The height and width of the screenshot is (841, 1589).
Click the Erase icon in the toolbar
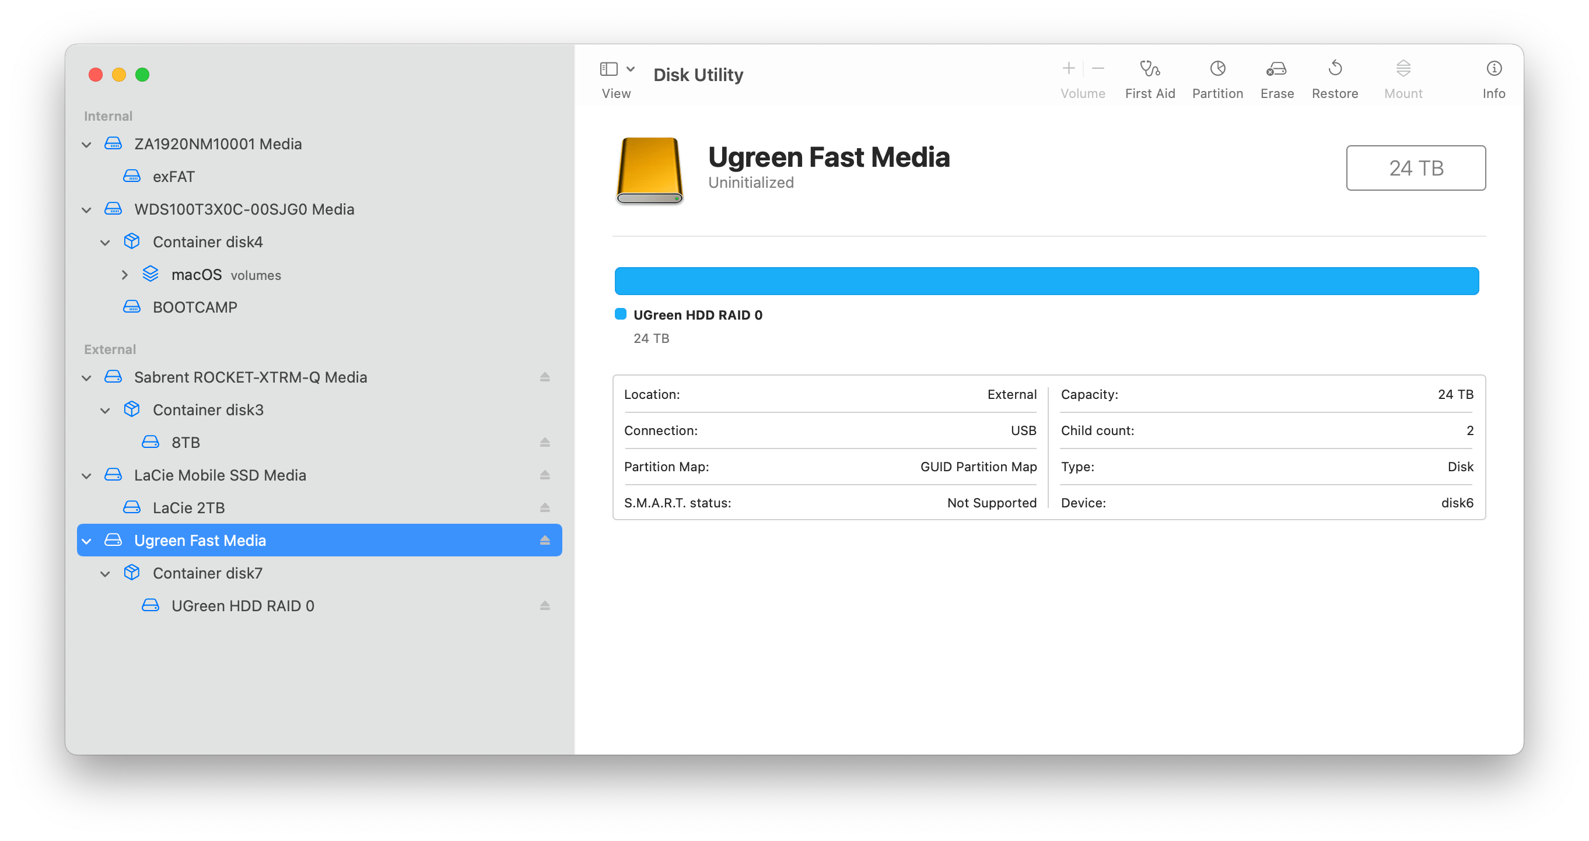click(x=1276, y=77)
